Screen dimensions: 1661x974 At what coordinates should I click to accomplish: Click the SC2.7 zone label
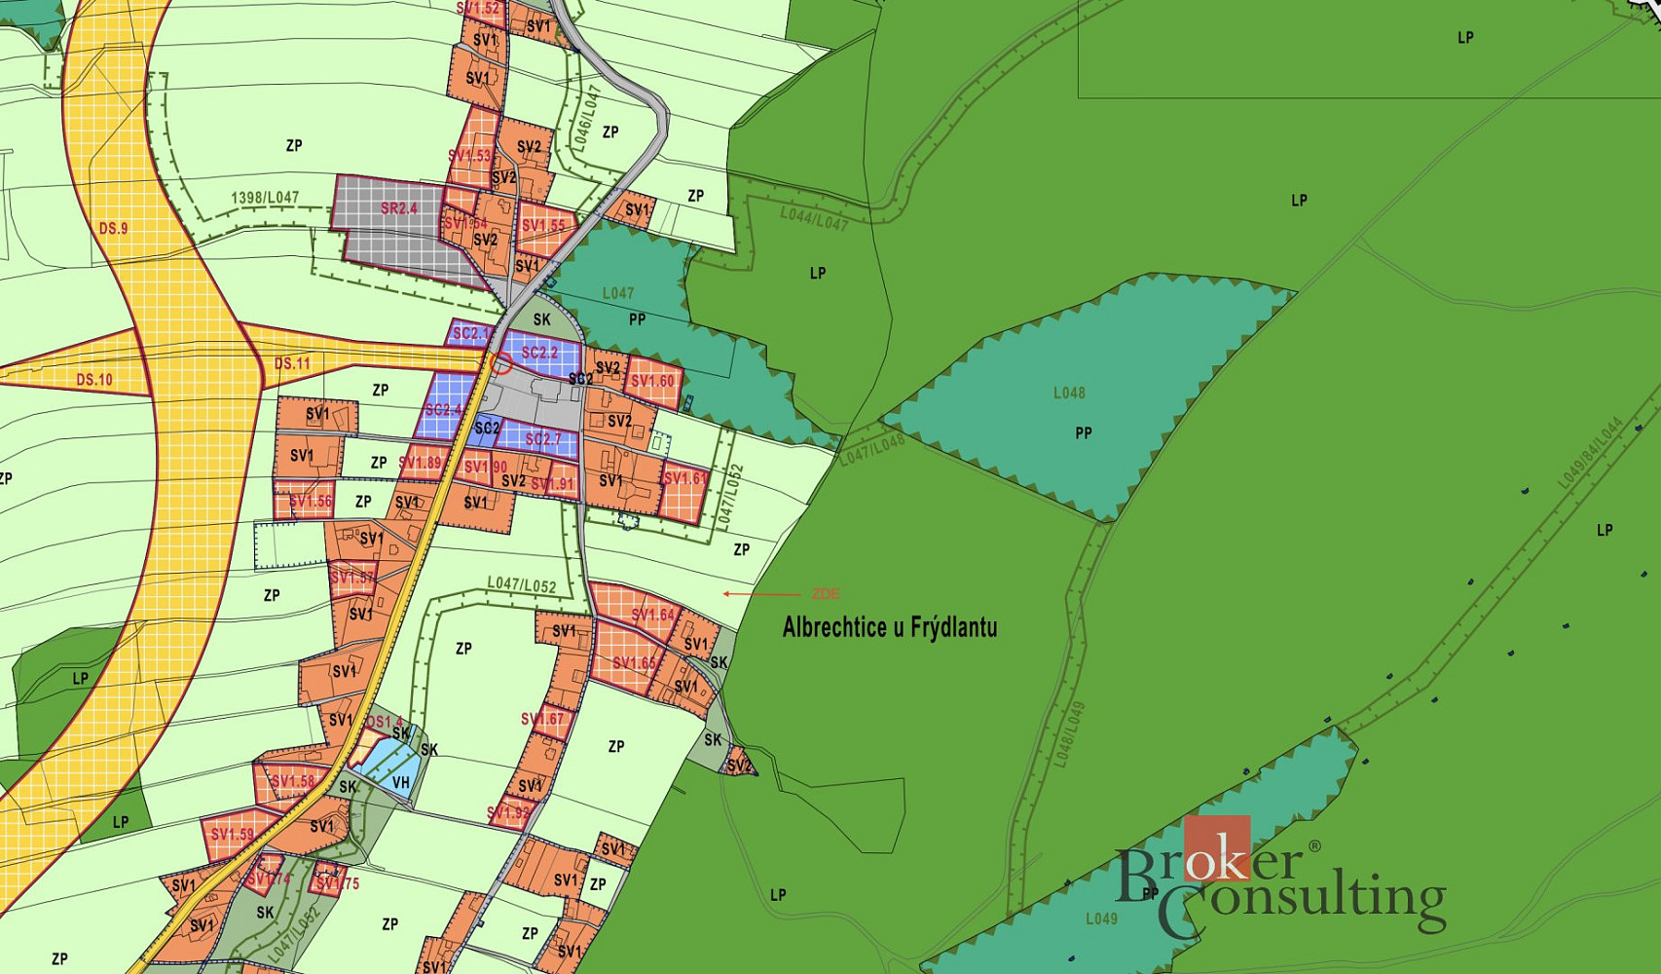coord(543,439)
